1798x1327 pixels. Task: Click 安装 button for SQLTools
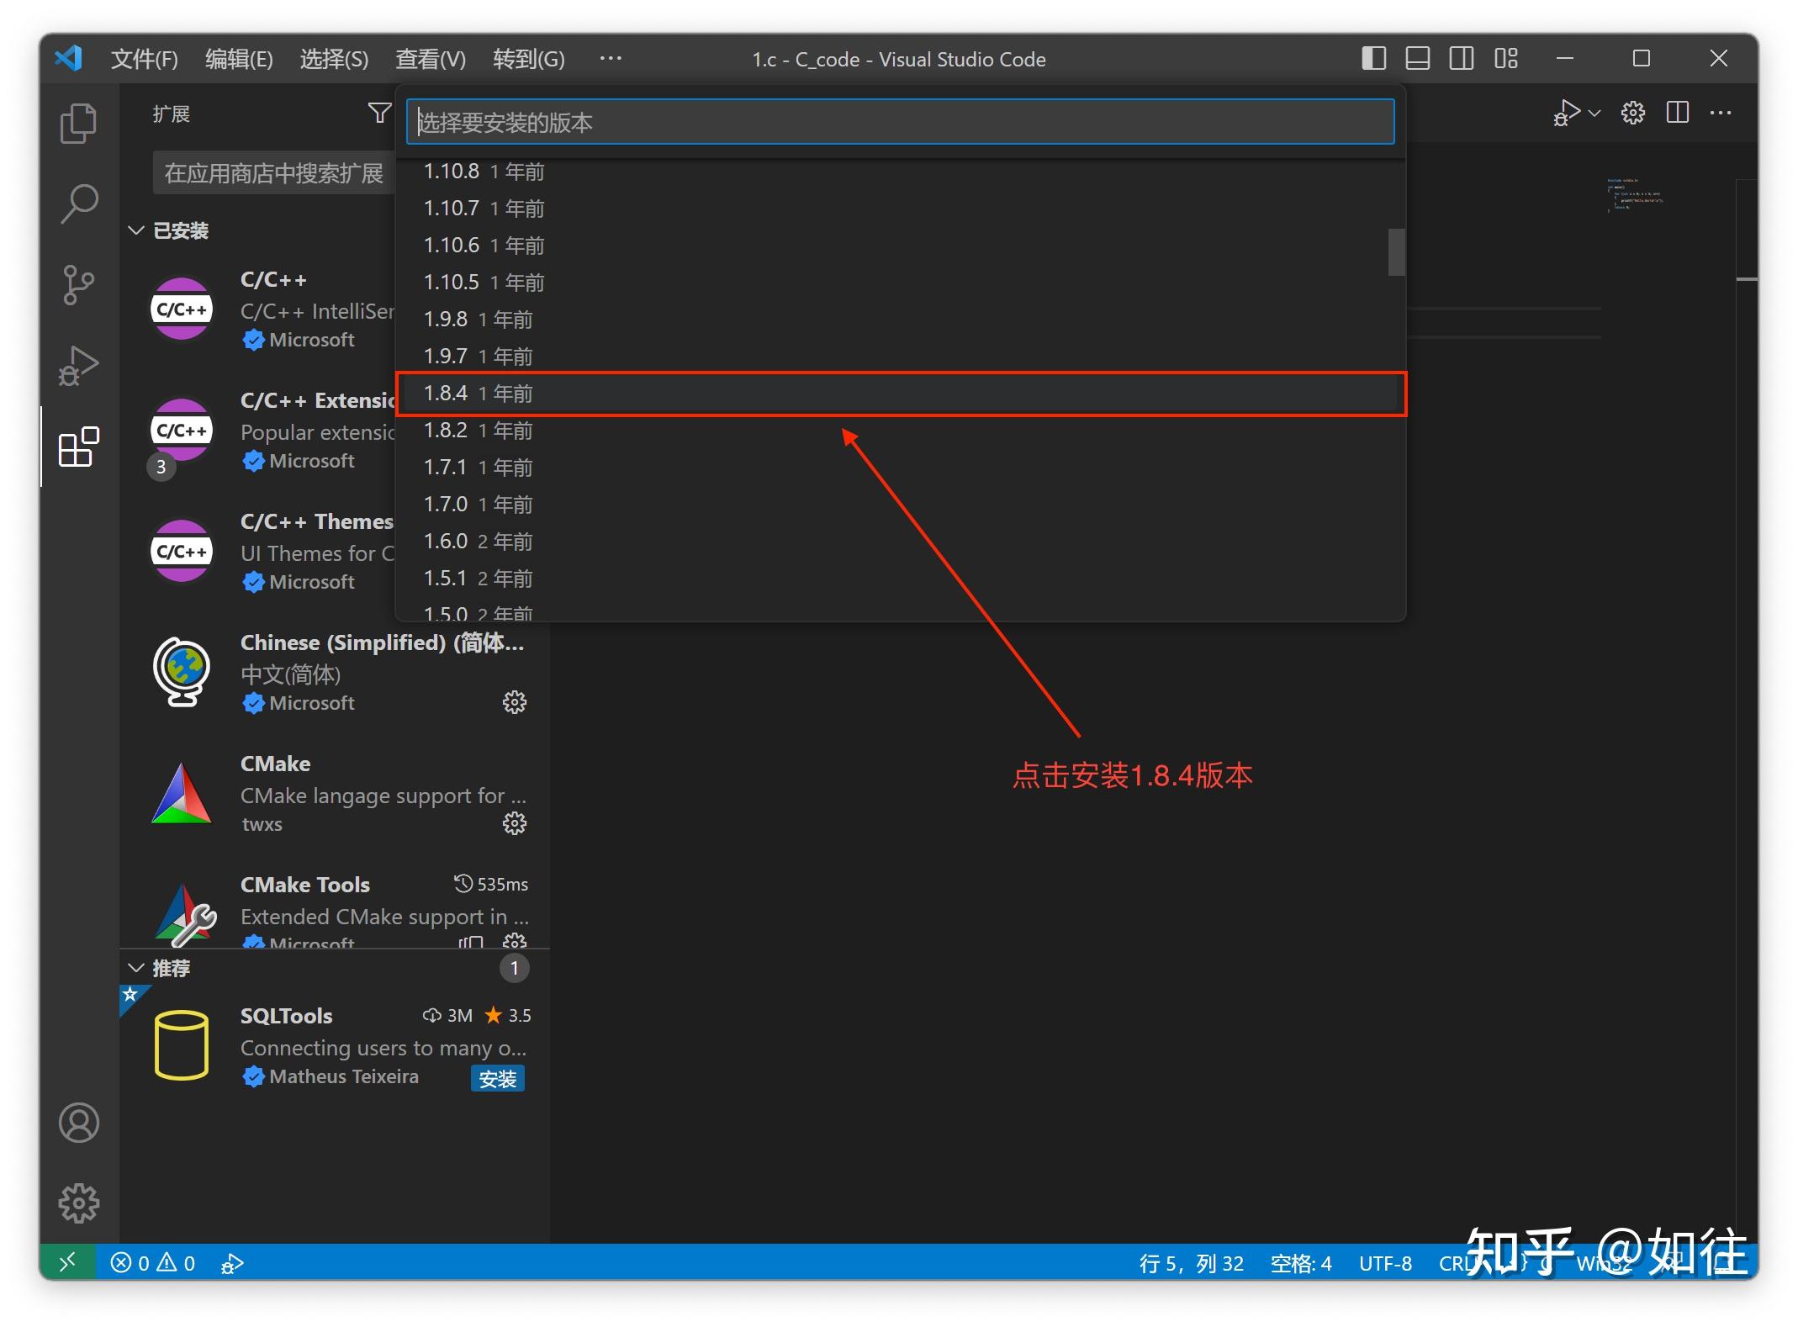pos(498,1078)
